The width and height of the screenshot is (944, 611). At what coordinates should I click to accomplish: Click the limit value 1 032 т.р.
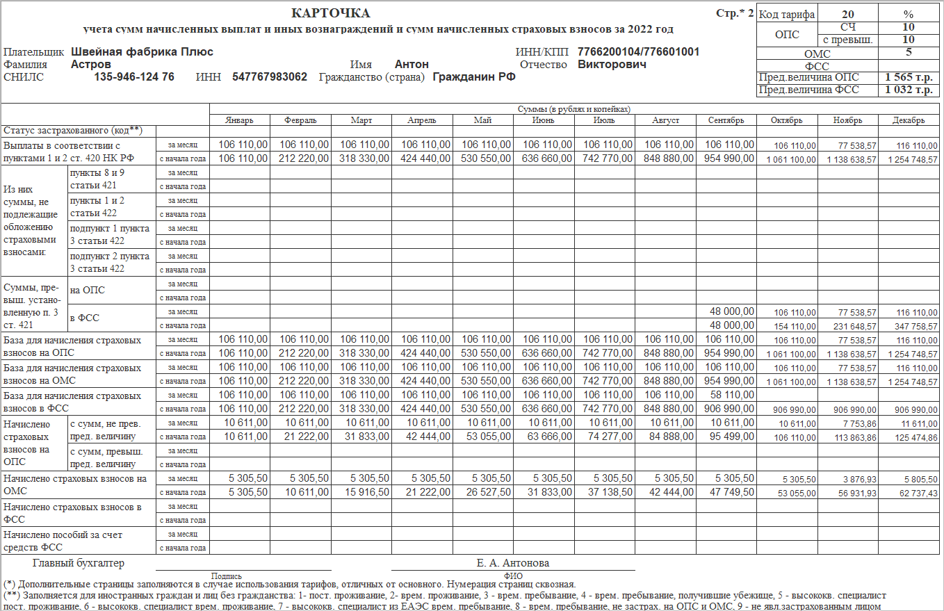point(909,90)
